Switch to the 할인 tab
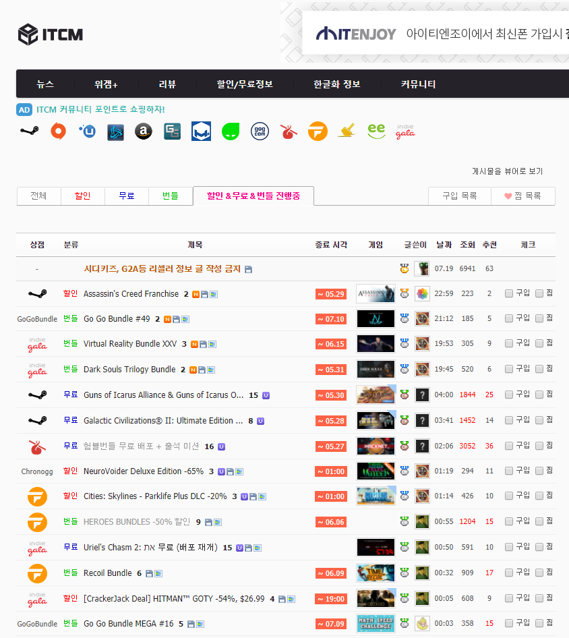Viewport: 569px width, 638px height. pyautogui.click(x=82, y=196)
